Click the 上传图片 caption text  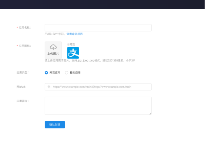[53, 54]
